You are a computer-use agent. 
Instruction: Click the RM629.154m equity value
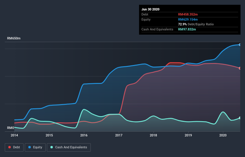(188, 19)
